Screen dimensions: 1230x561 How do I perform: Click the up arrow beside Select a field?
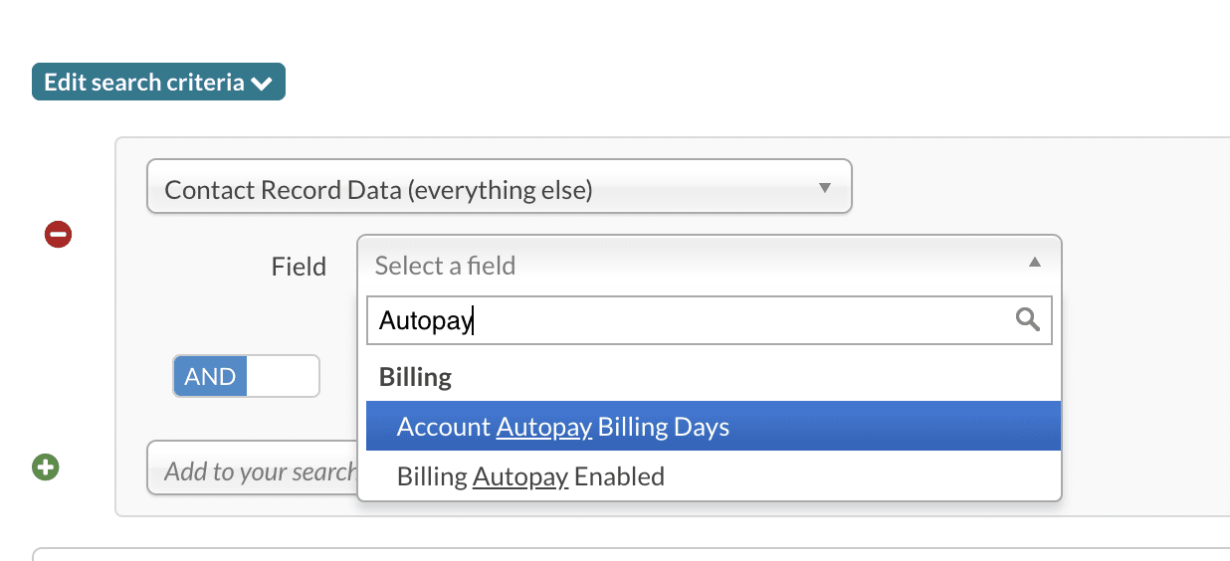(1034, 263)
